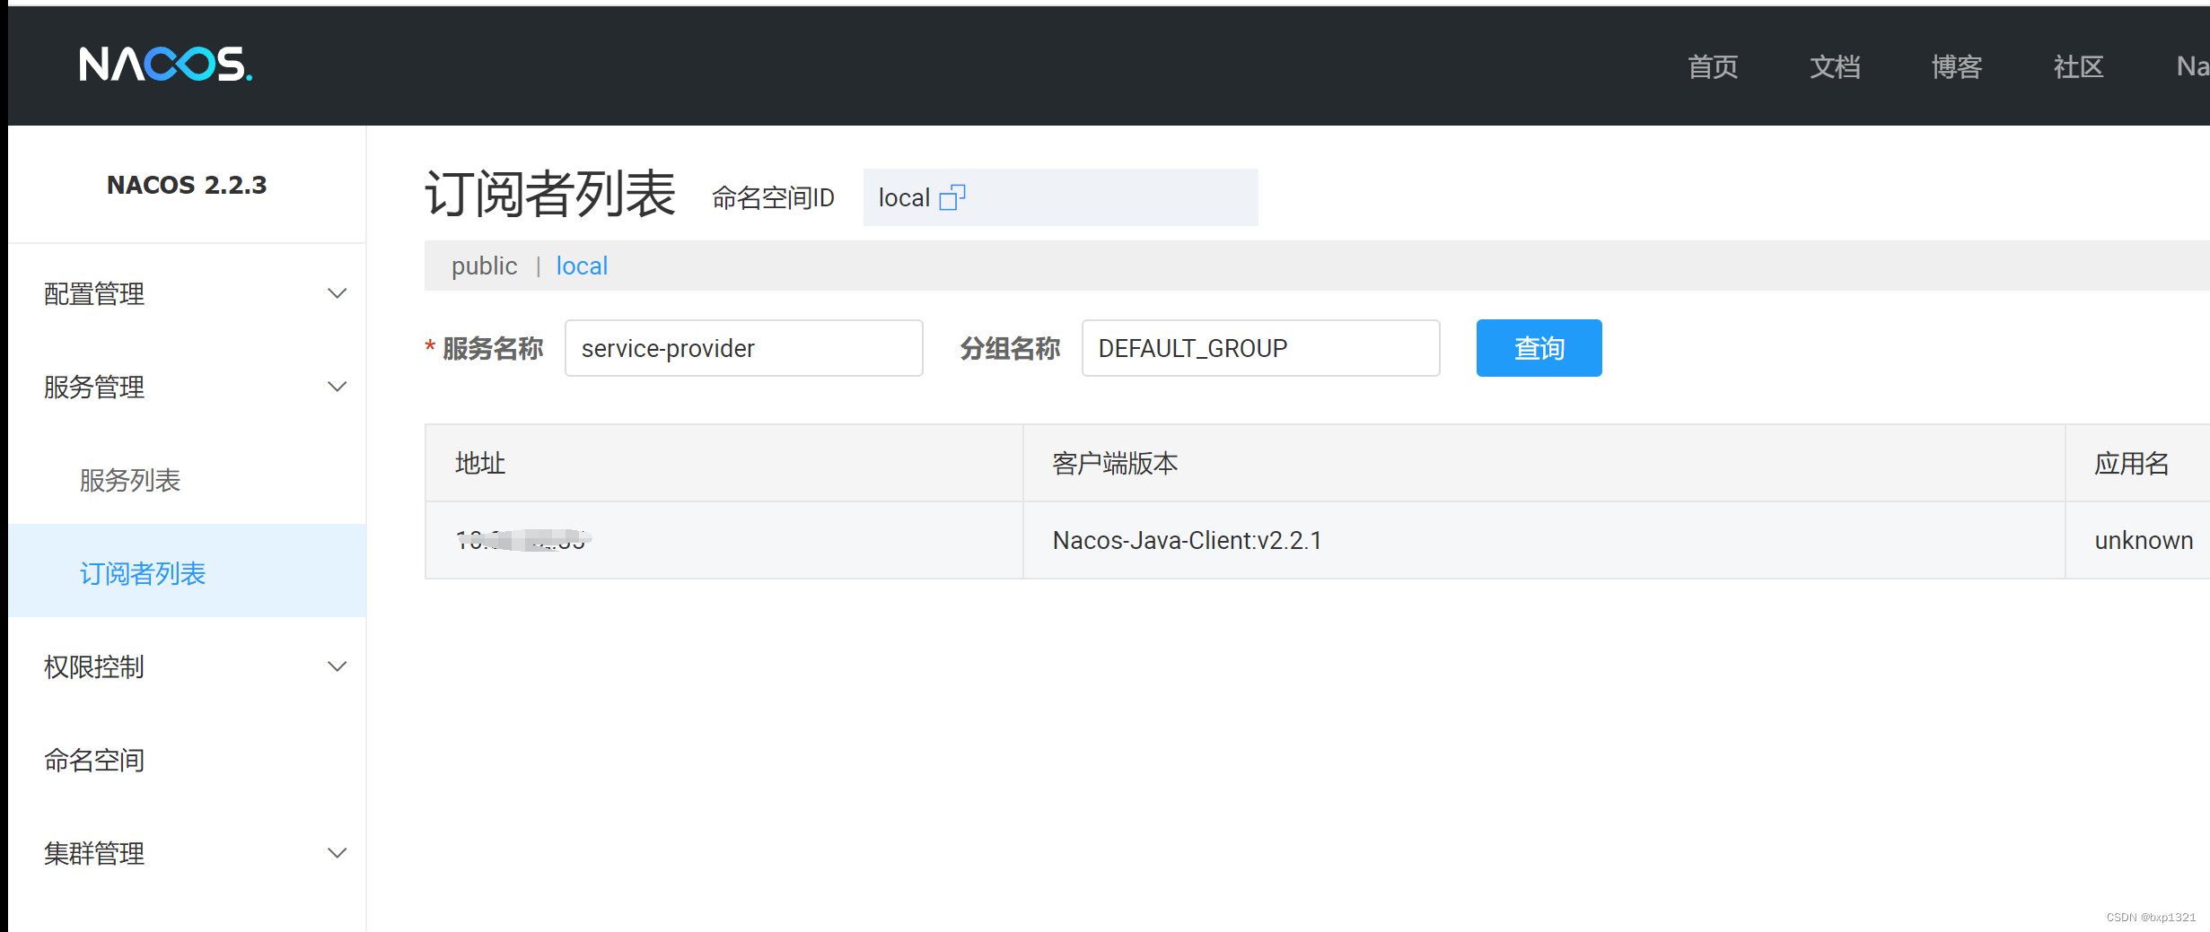
Task: Click the NACOS logo
Action: coord(166,65)
